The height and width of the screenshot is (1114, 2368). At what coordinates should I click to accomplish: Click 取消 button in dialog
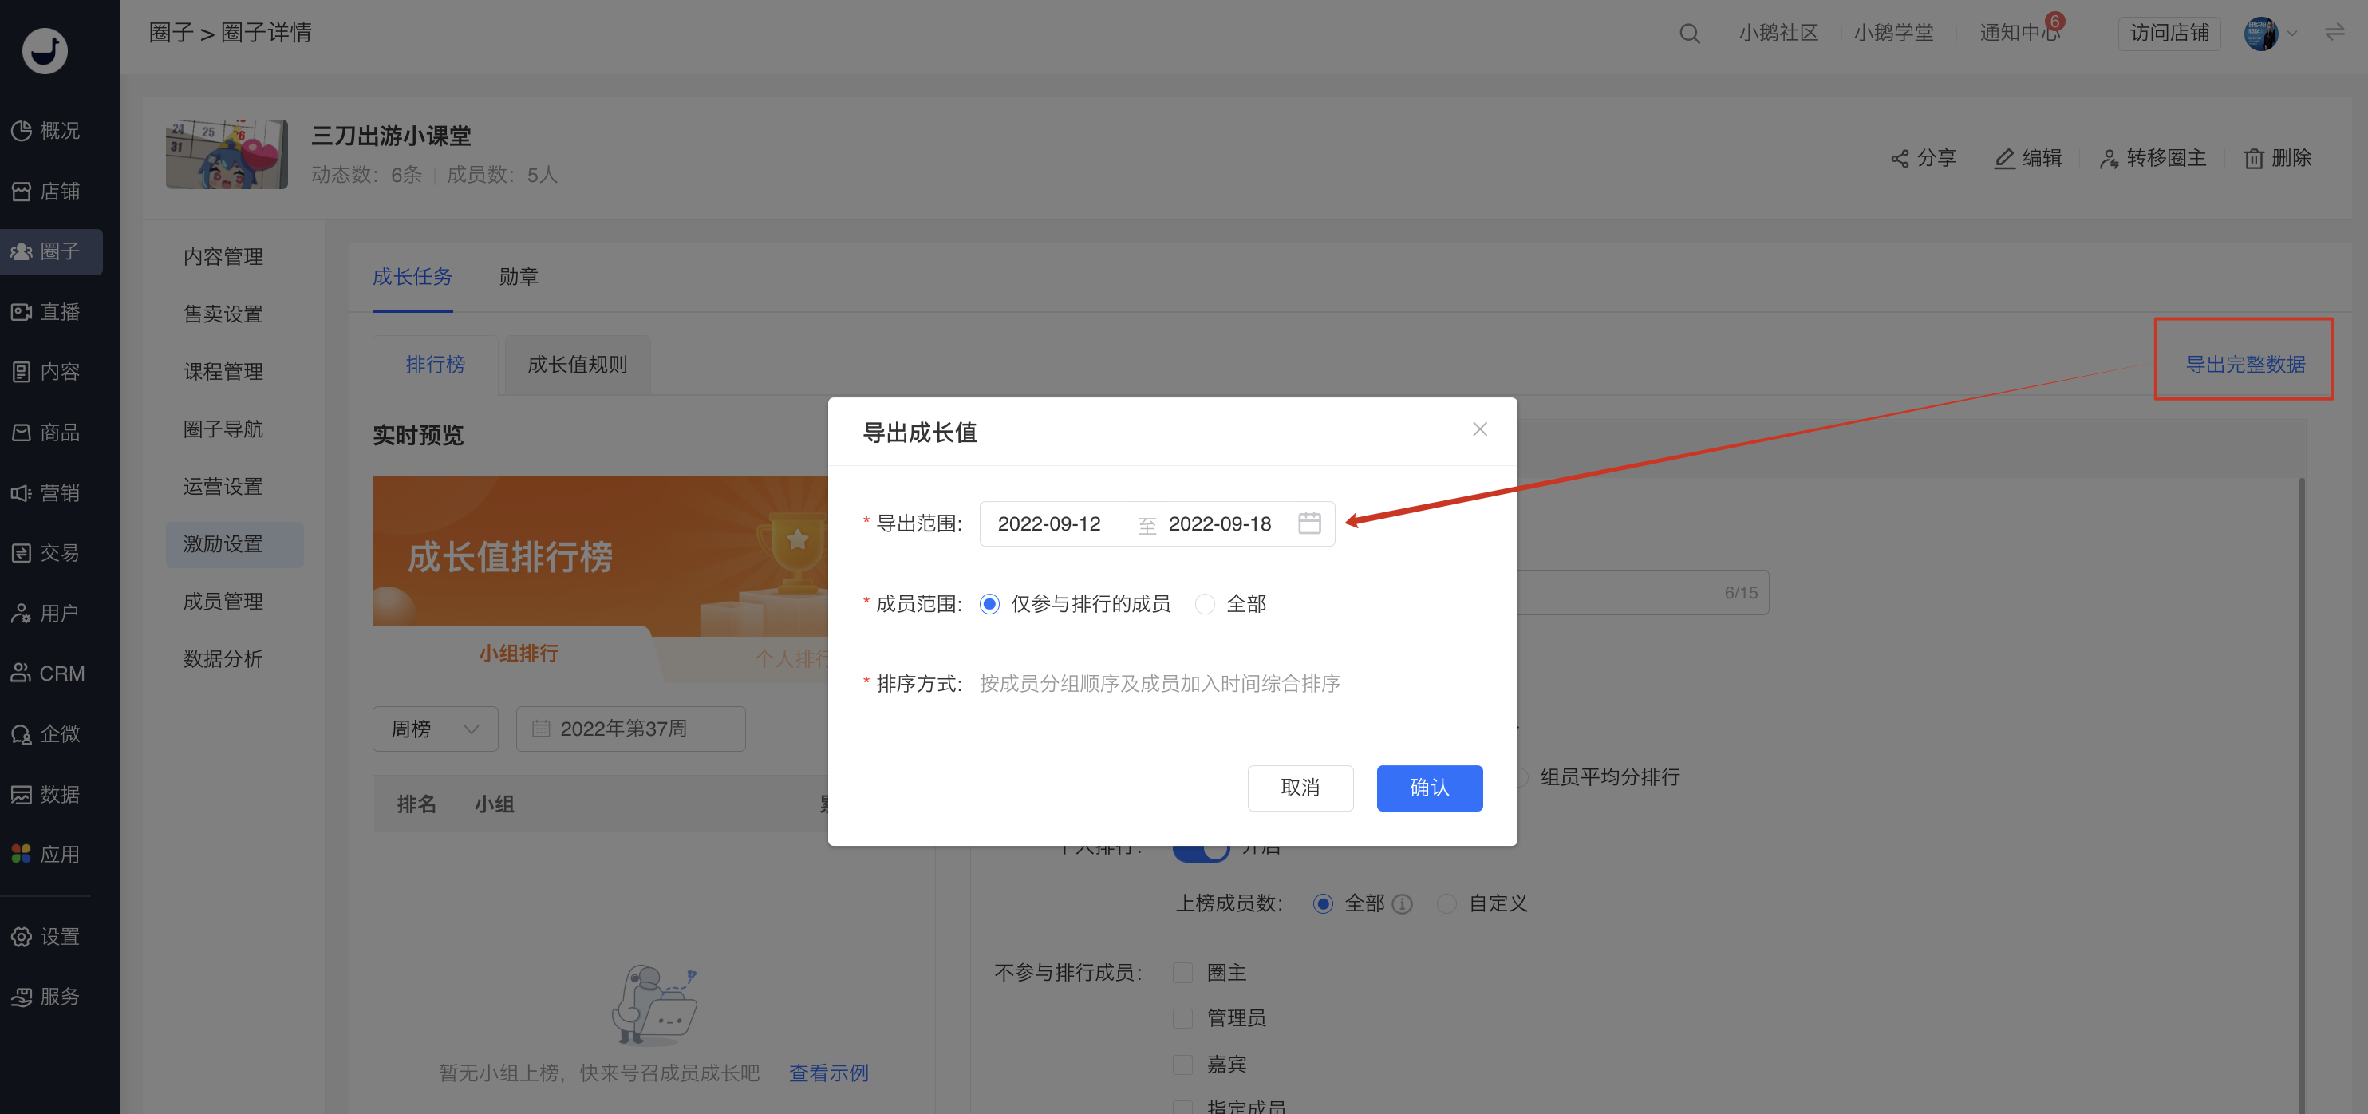coord(1300,788)
